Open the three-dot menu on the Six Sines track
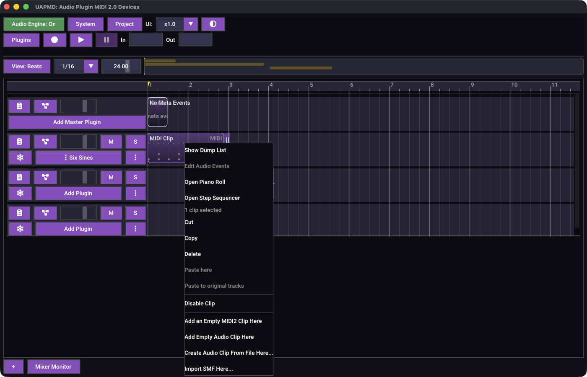 point(135,158)
